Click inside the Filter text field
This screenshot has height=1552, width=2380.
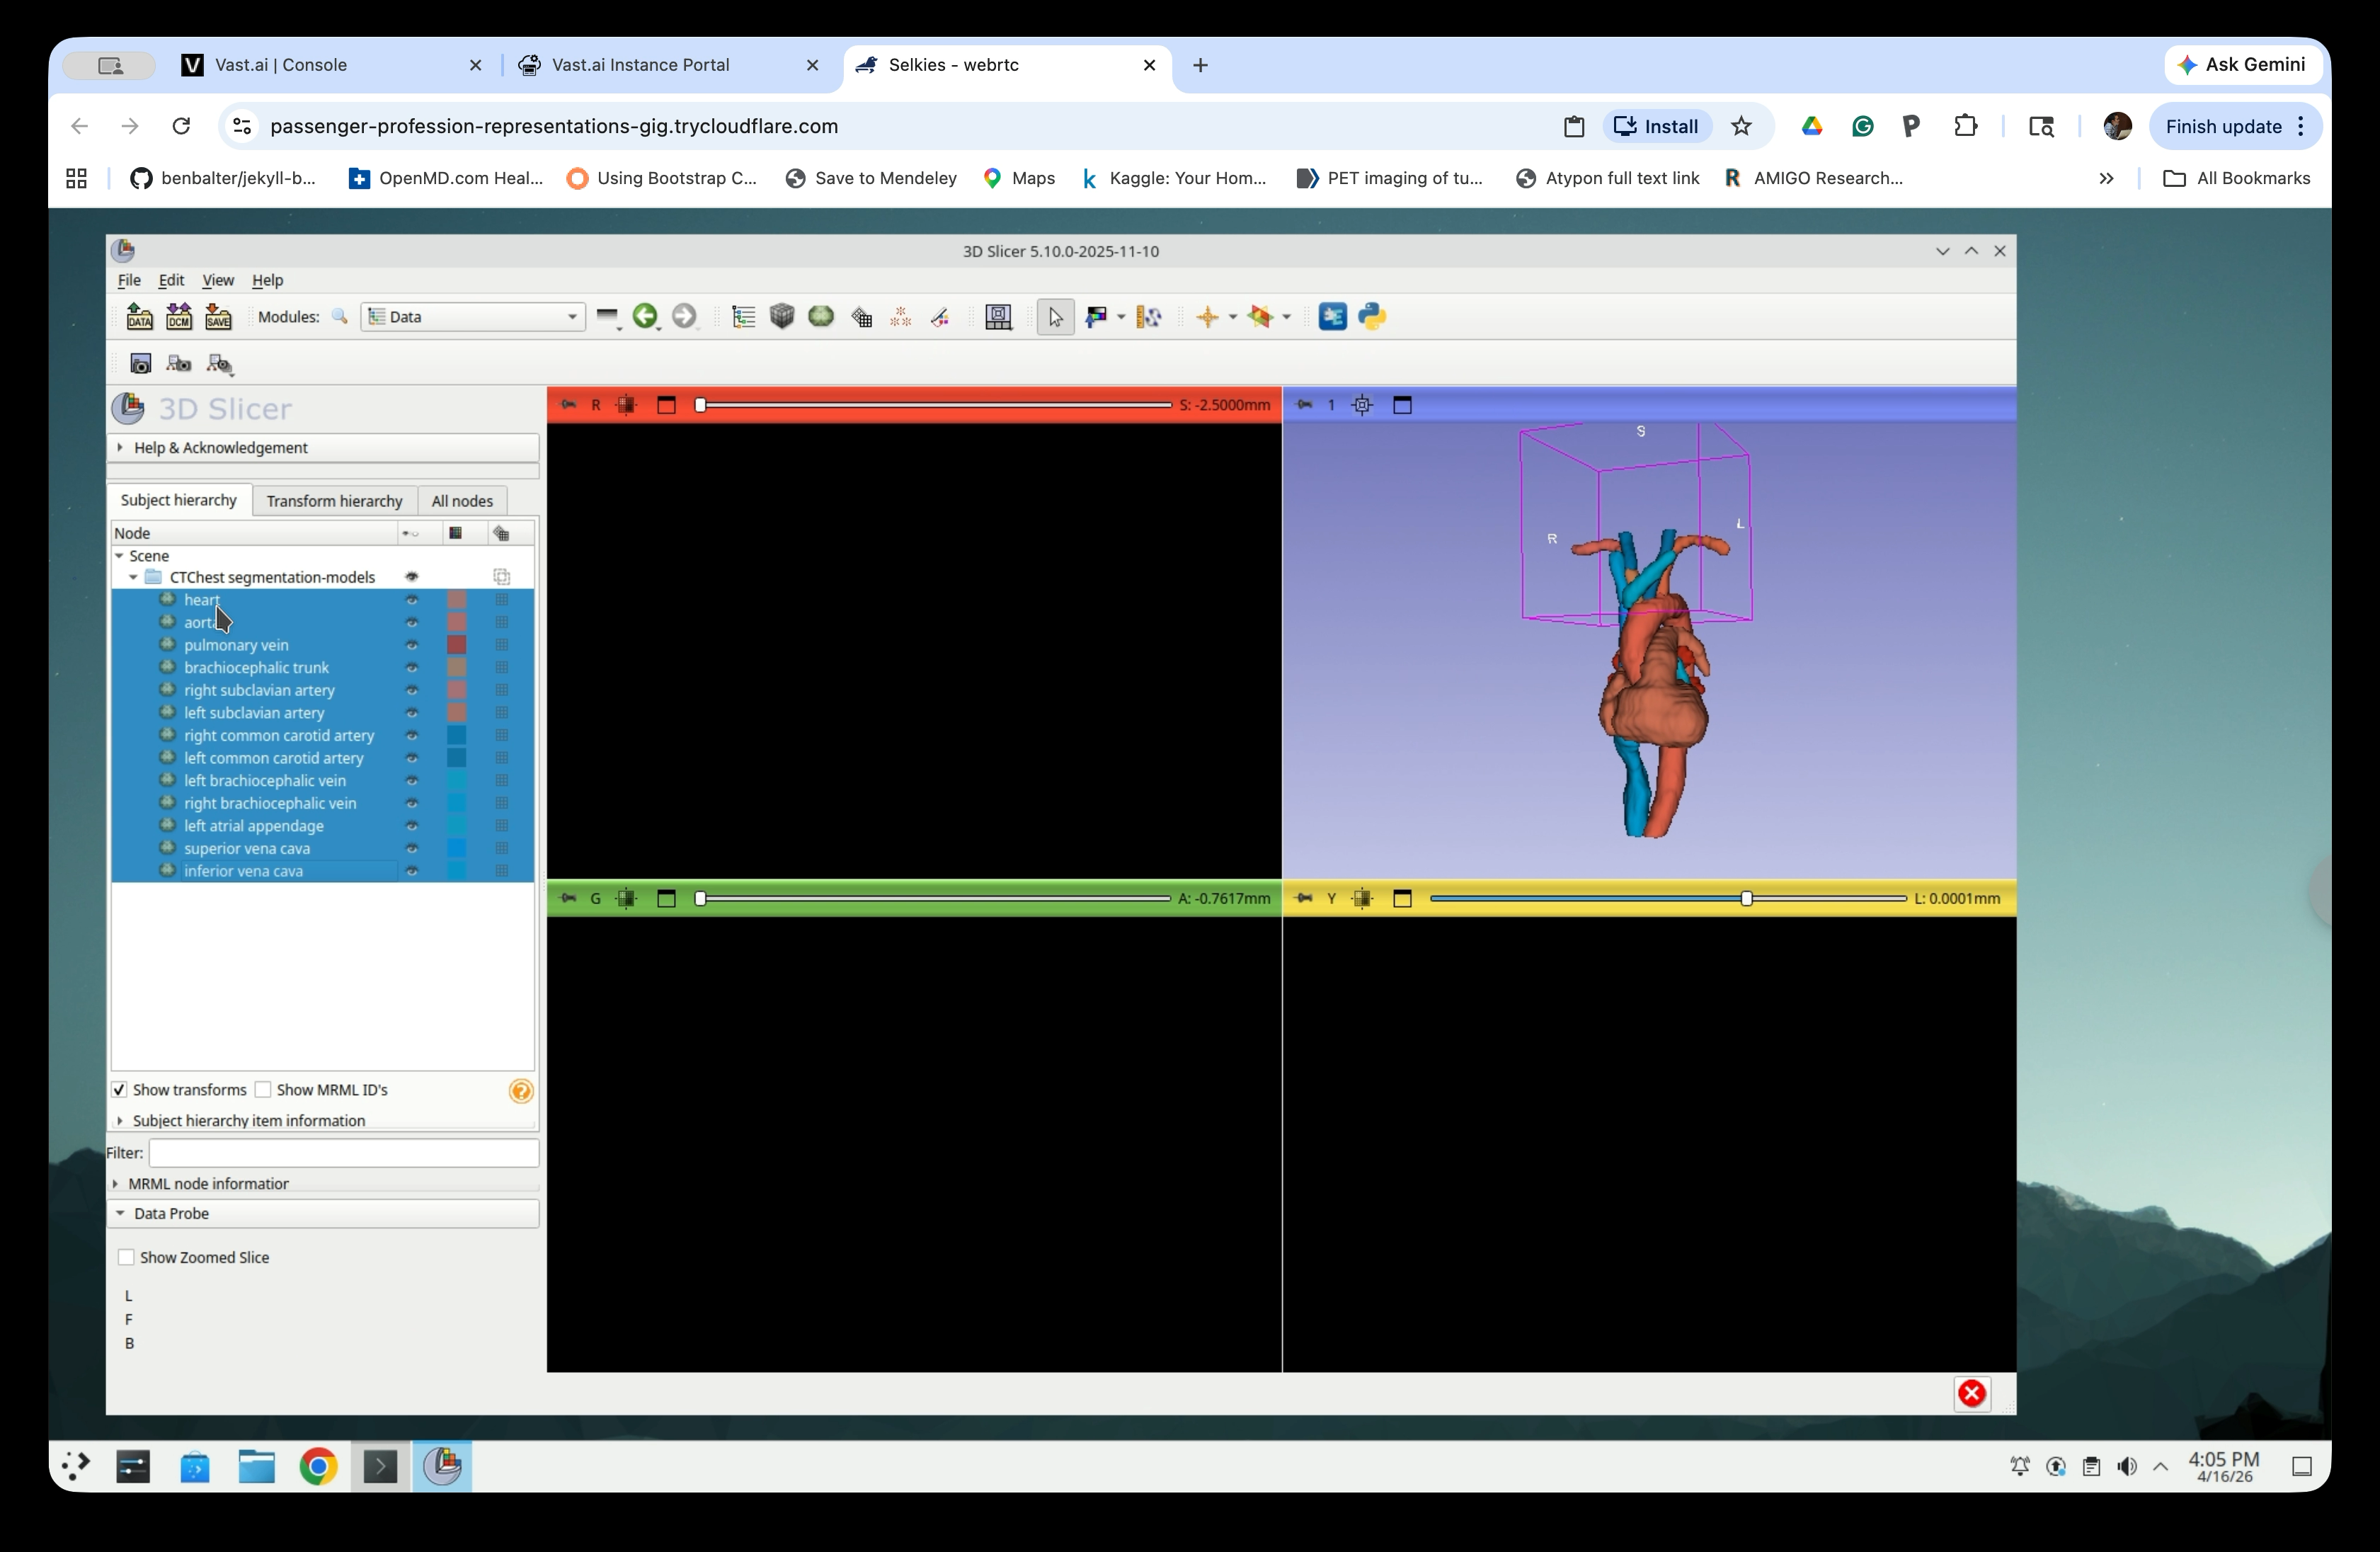point(345,1152)
